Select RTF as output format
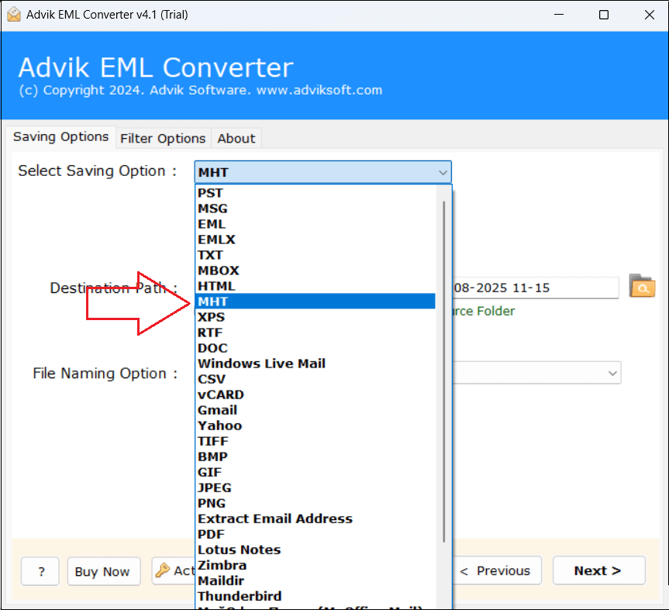The height and width of the screenshot is (610, 669). [315, 333]
